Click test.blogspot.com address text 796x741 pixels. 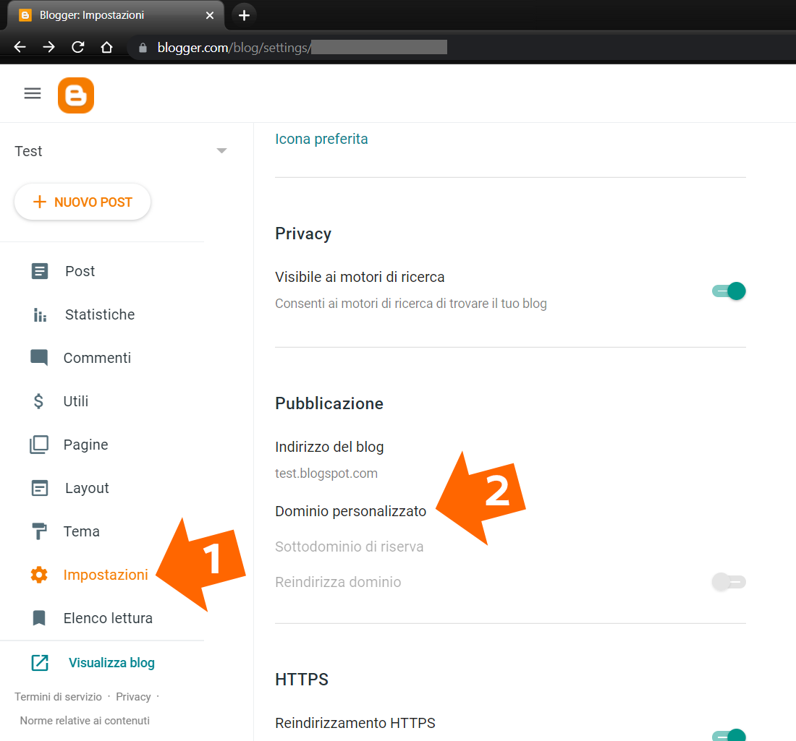[326, 474]
